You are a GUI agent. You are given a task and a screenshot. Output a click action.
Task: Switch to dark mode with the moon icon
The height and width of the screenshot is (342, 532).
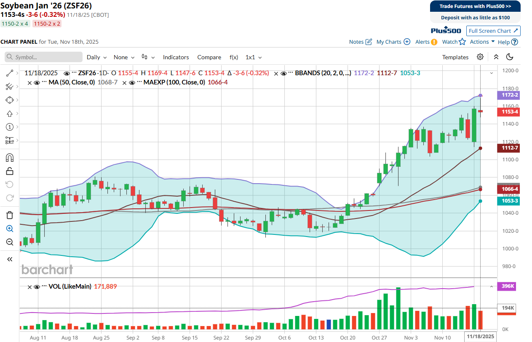point(510,57)
